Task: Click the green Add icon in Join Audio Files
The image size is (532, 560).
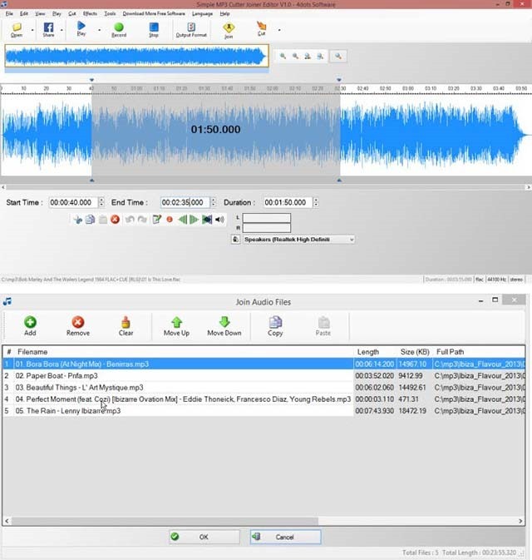Action: [x=30, y=322]
